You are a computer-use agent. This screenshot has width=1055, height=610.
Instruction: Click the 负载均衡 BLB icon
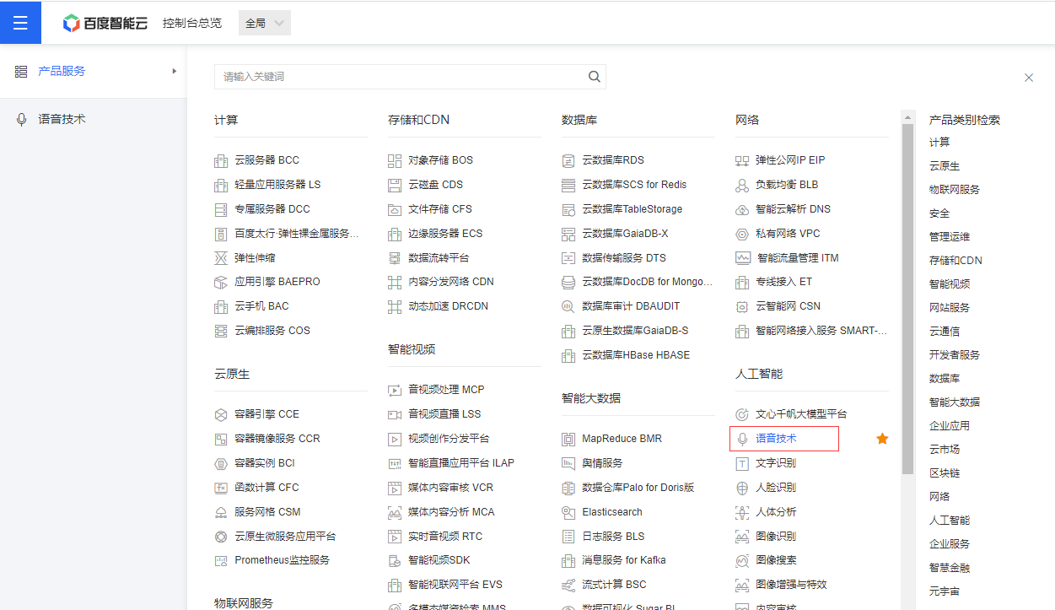click(x=742, y=185)
